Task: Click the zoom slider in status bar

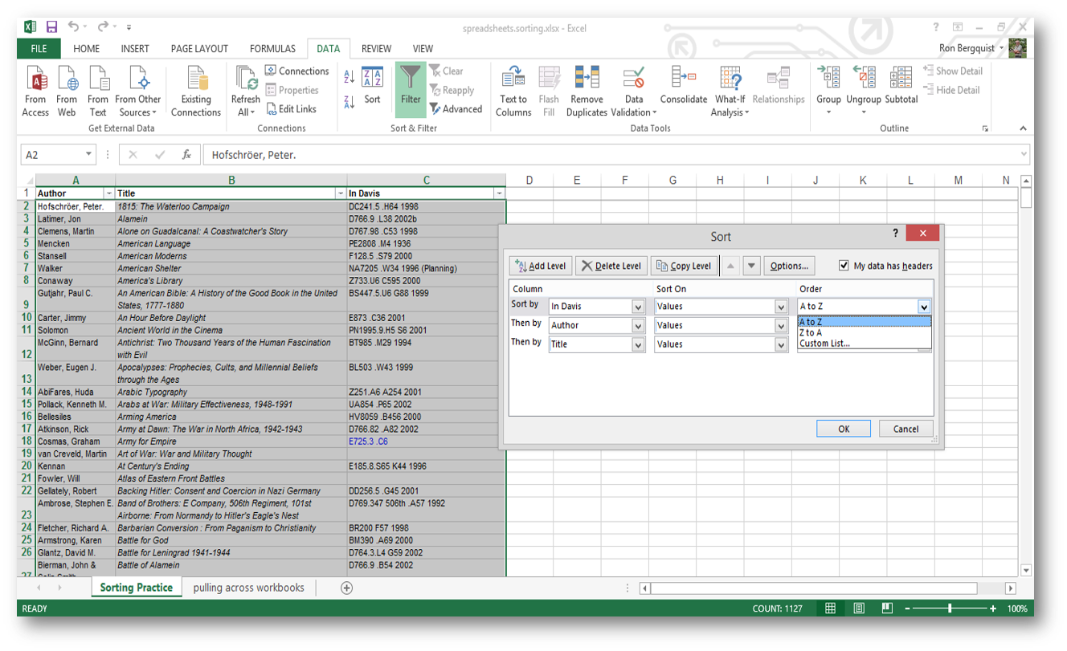Action: pyautogui.click(x=950, y=608)
